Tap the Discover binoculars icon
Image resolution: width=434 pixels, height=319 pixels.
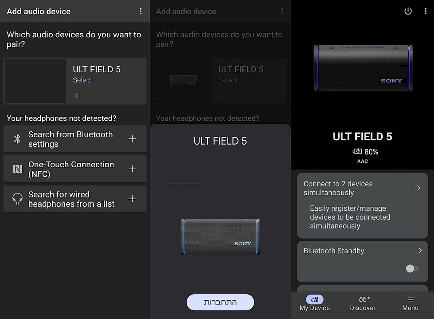(363, 299)
